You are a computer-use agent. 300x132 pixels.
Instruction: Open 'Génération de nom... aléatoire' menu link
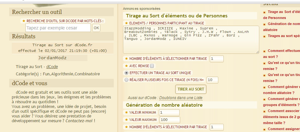pyautogui.click(x=282, y=27)
